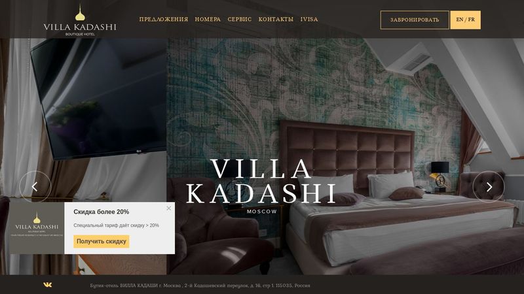524x294 pixels.
Task: Open the НОМЕРА menu item
Action: (x=208, y=20)
